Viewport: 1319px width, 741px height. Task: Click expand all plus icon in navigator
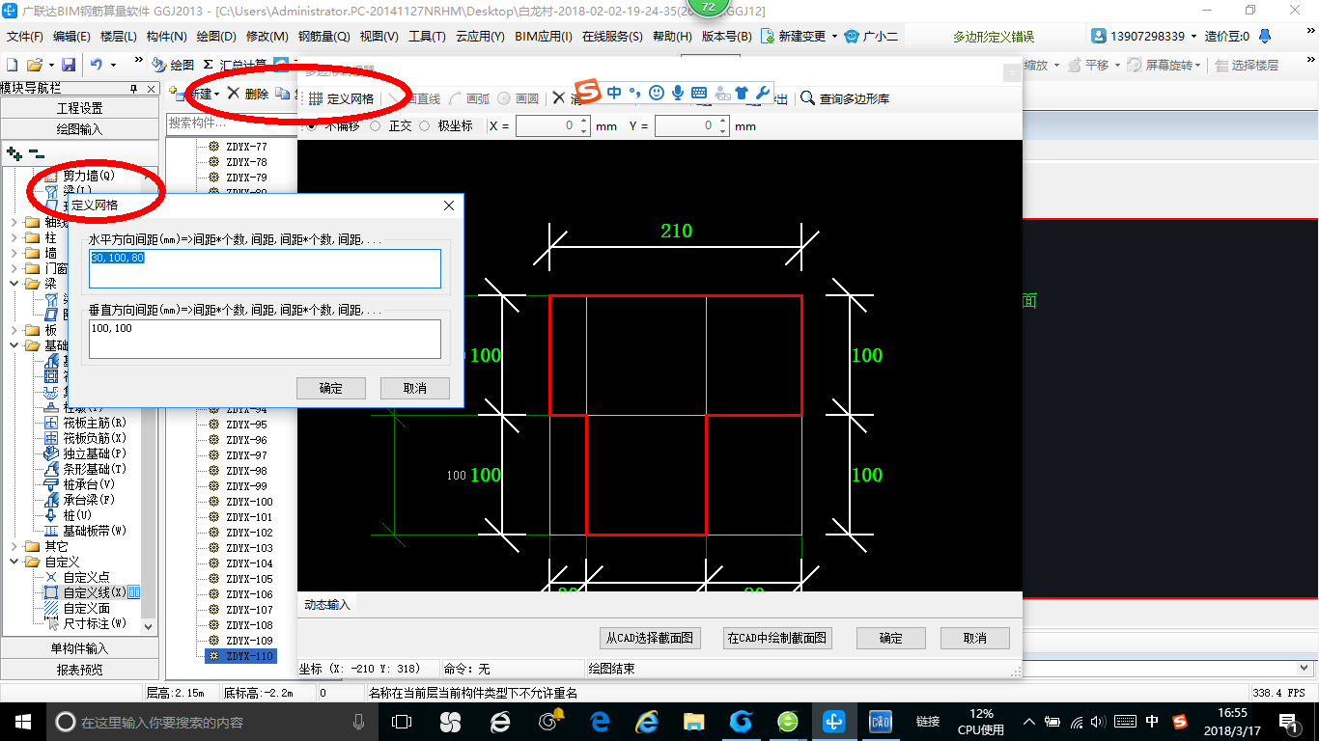(x=14, y=152)
